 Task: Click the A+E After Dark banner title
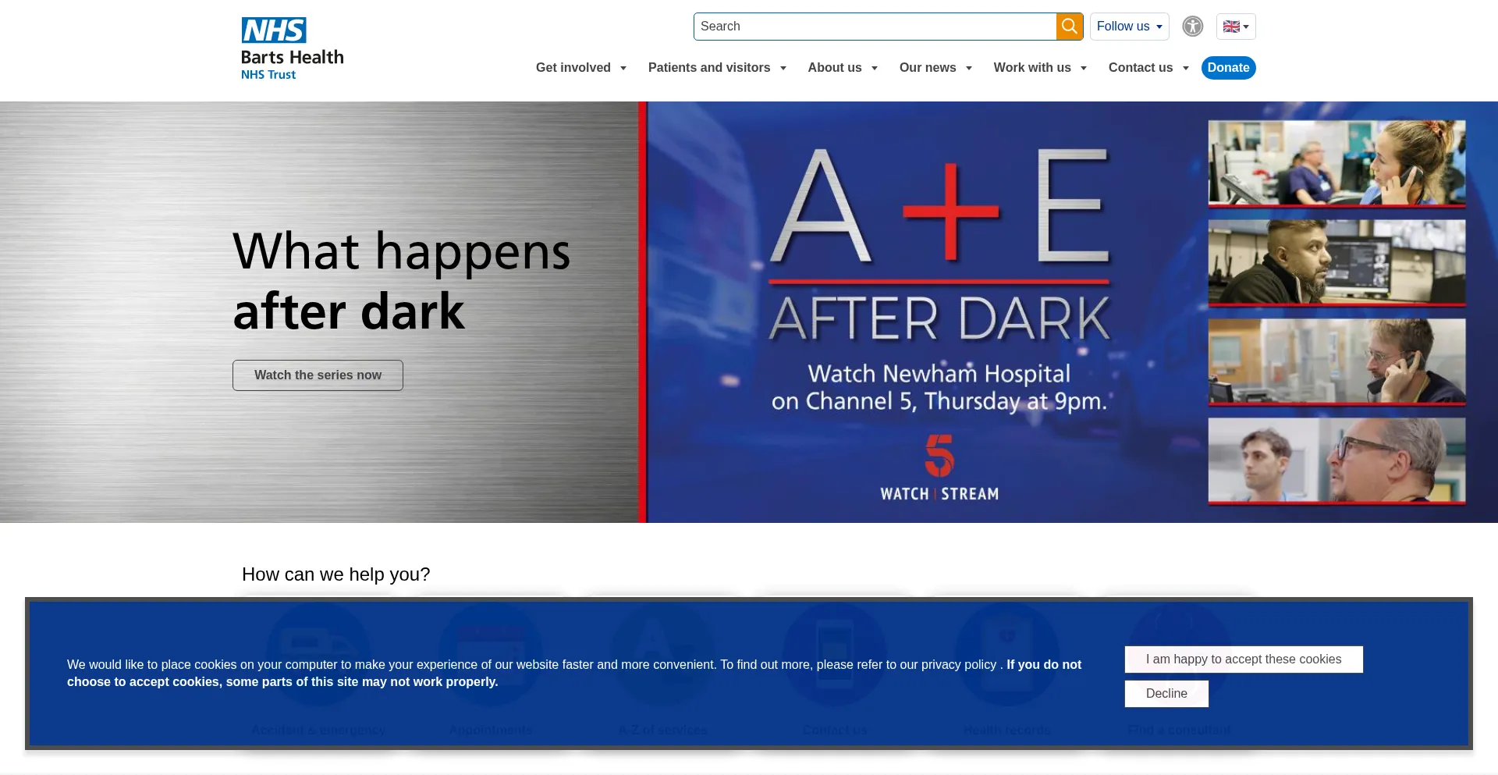click(x=939, y=246)
